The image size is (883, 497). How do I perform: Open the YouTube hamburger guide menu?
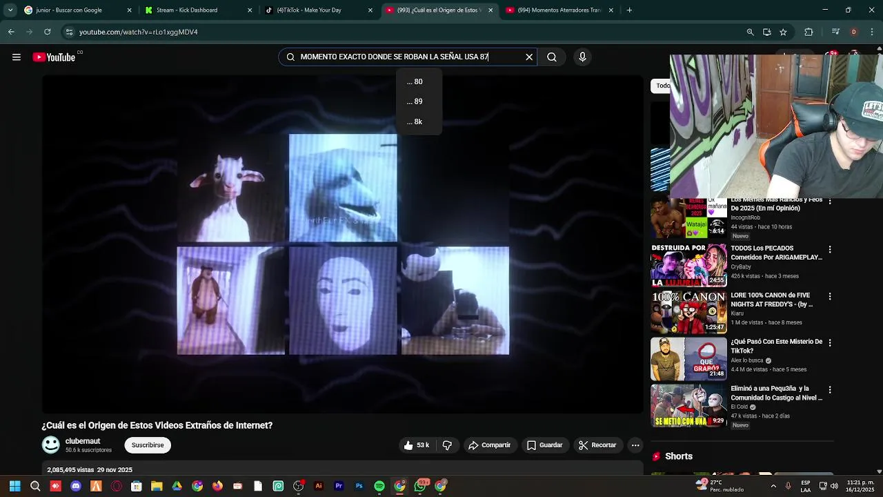pos(17,57)
